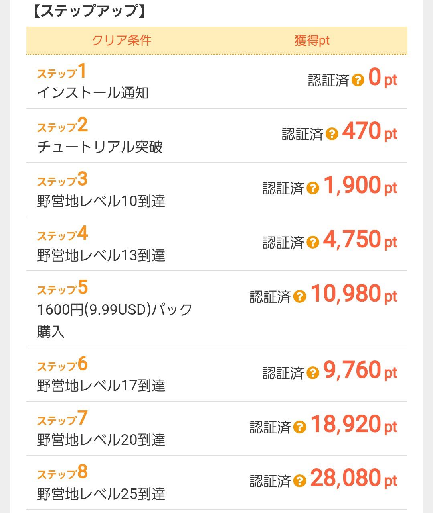Tap the 野営地レベル25到達 condition text
433x513 pixels.
coord(101,494)
